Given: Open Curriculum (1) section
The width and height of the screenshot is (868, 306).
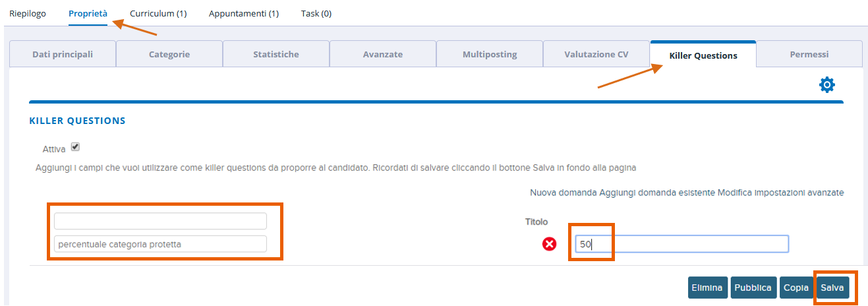Looking at the screenshot, I should pyautogui.click(x=158, y=13).
